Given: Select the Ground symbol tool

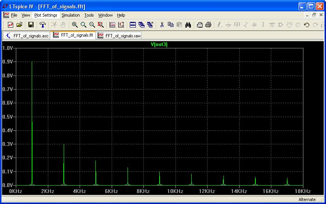Looking at the screenshot, I should pyautogui.click(x=229, y=25).
